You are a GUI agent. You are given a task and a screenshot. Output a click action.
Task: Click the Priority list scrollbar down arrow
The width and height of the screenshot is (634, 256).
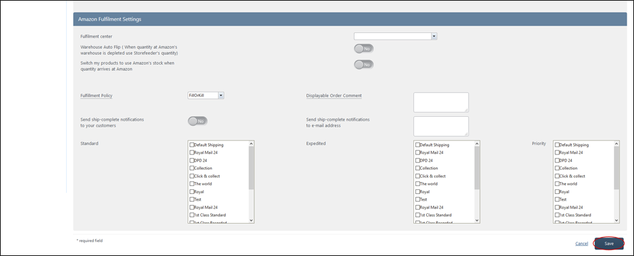coord(617,220)
